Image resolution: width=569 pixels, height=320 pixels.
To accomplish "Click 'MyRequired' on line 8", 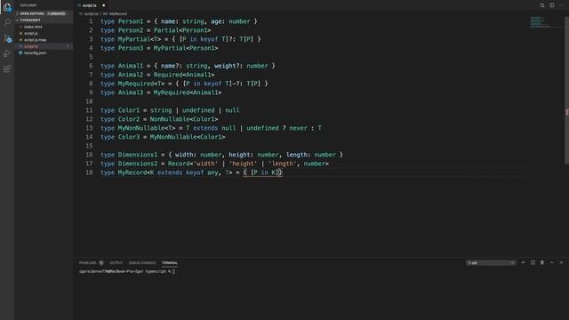I will point(136,84).
